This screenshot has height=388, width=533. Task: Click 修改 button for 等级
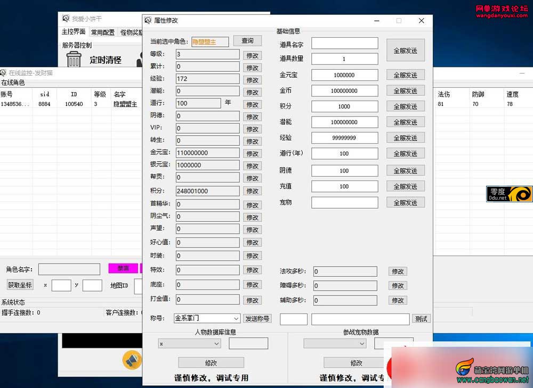(x=252, y=55)
